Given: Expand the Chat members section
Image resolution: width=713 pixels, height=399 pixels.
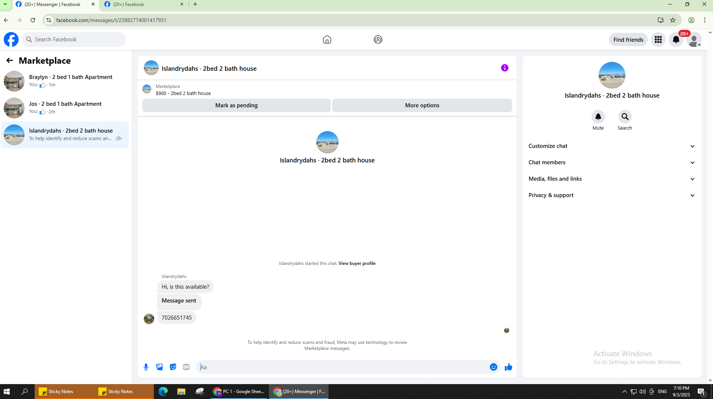Looking at the screenshot, I should point(612,162).
